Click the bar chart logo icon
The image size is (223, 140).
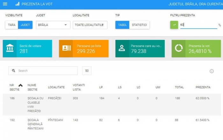coord(17,4)
